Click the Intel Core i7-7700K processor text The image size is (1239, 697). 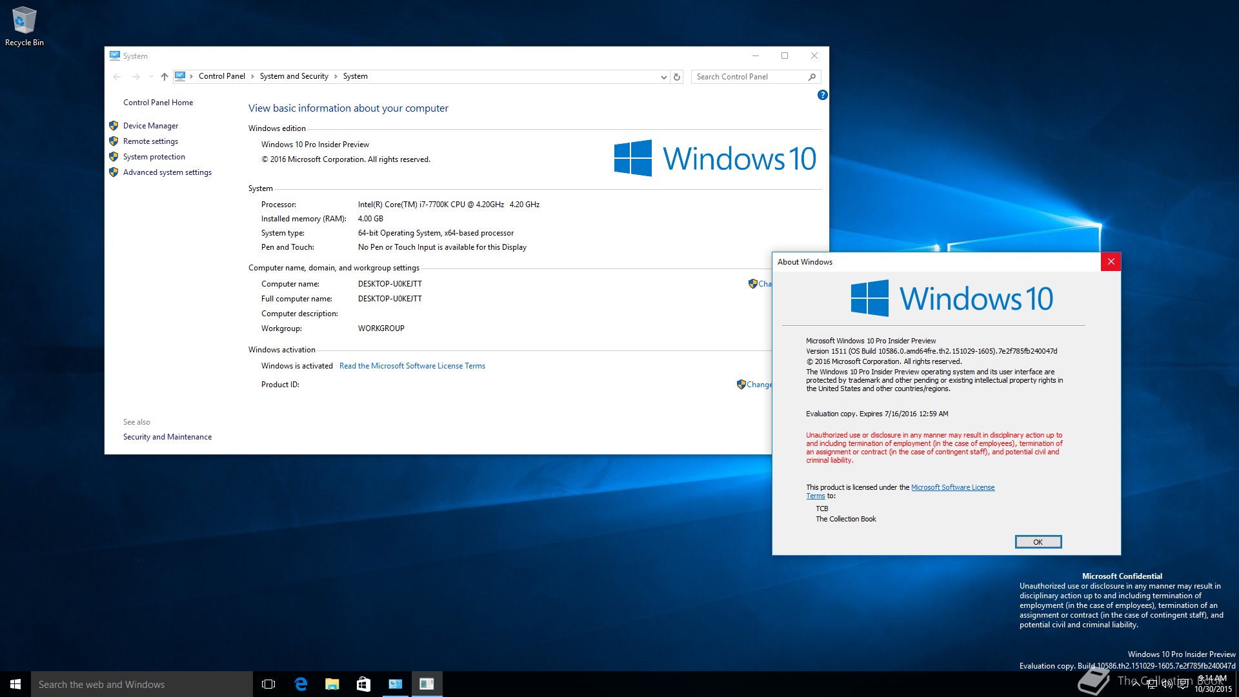point(448,205)
